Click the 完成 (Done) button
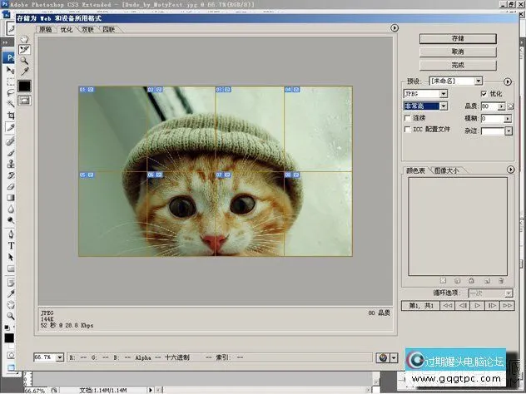The image size is (526, 394). pyautogui.click(x=458, y=65)
